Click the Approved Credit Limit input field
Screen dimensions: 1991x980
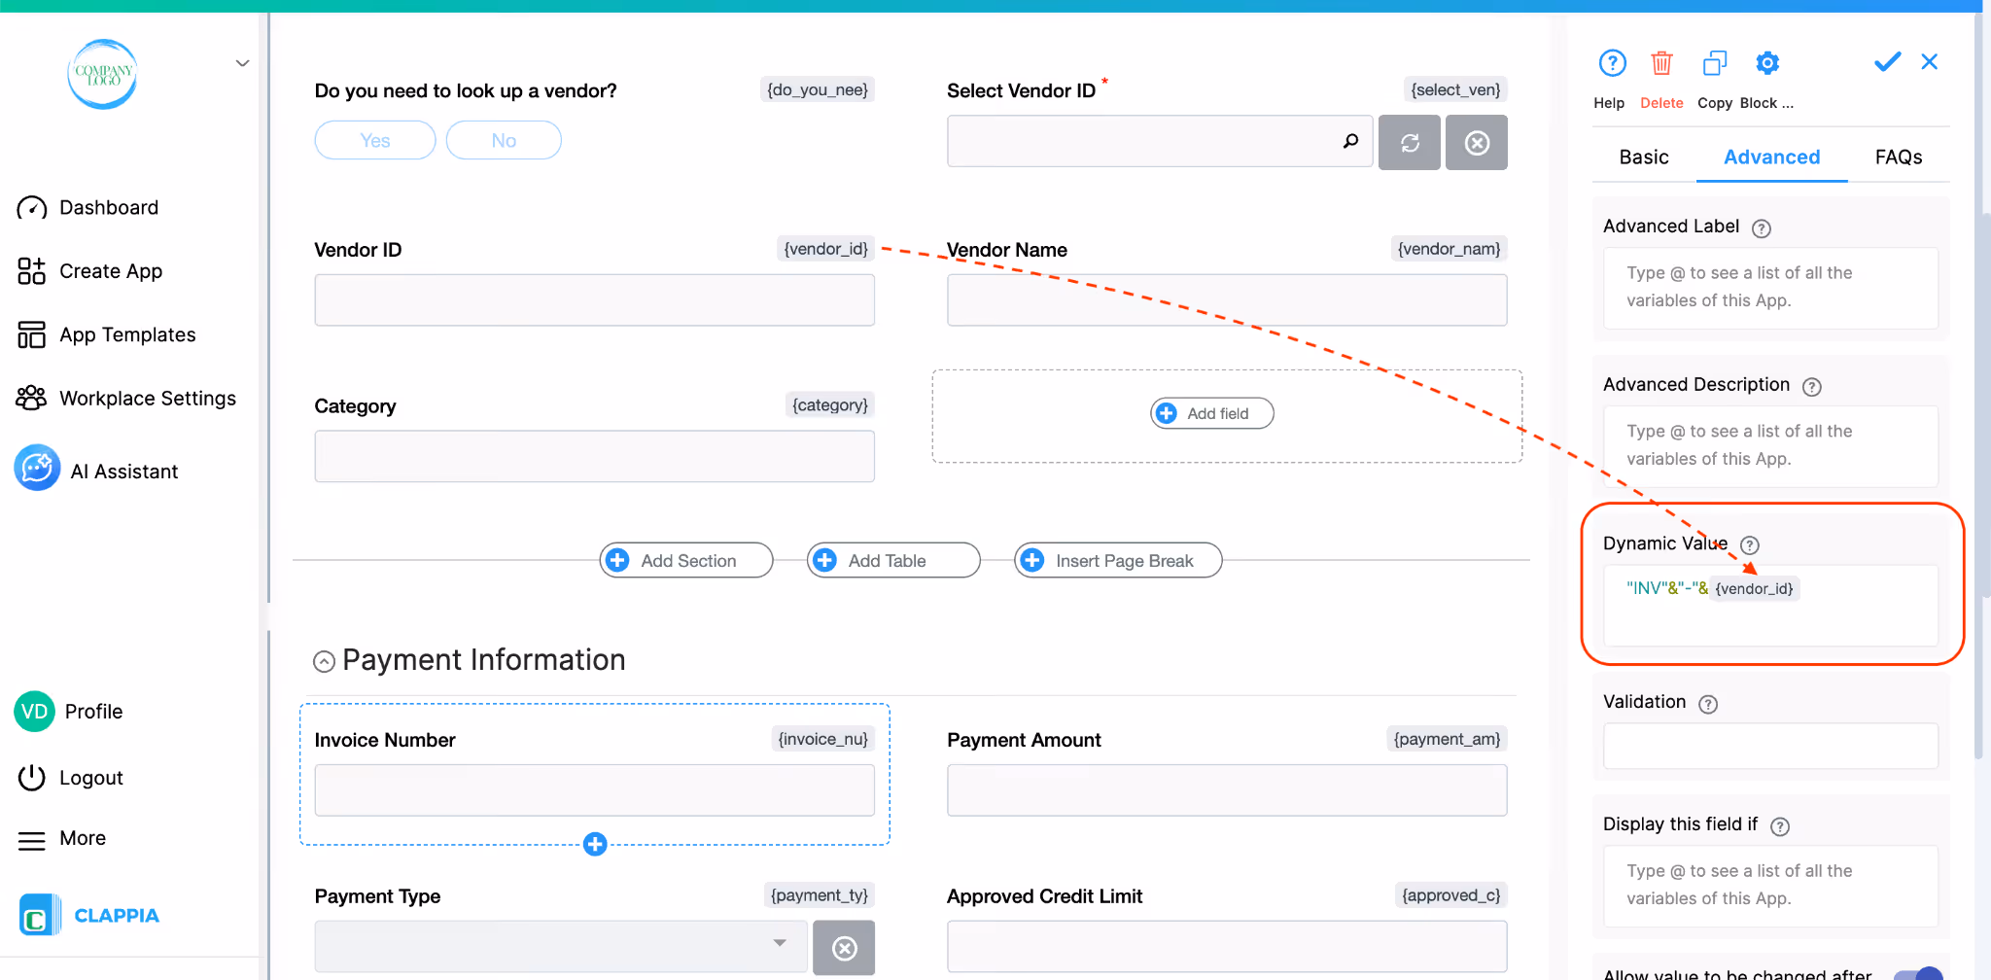click(x=1227, y=946)
